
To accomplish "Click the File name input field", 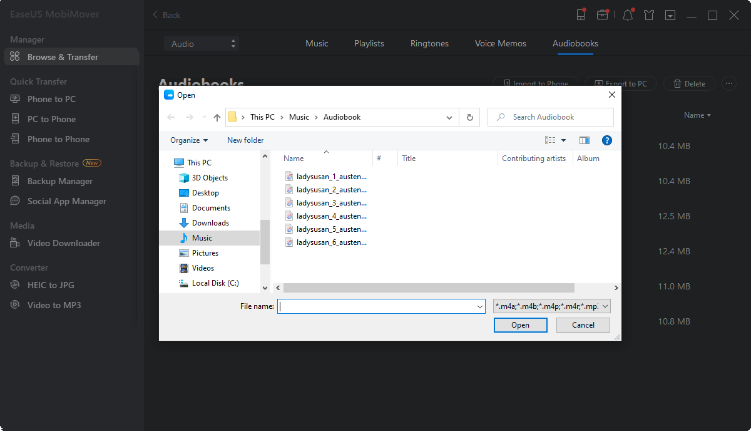I will (x=381, y=307).
